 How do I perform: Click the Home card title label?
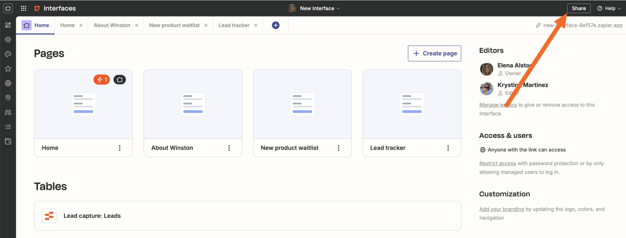pos(50,148)
